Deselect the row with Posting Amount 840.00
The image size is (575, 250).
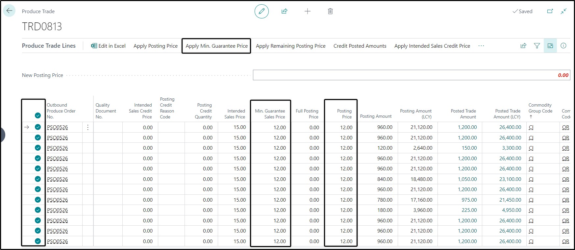click(x=38, y=179)
